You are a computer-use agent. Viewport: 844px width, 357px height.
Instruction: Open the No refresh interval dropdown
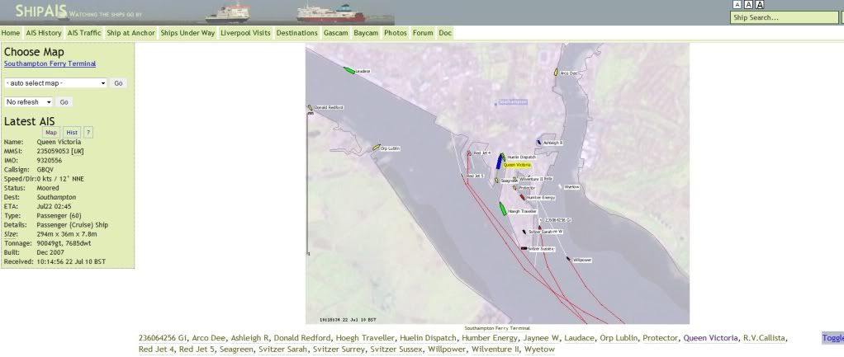[29, 102]
